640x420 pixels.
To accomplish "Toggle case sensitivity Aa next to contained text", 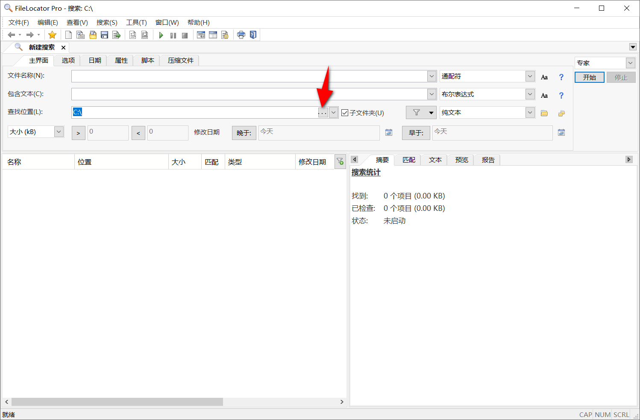I will click(x=544, y=95).
